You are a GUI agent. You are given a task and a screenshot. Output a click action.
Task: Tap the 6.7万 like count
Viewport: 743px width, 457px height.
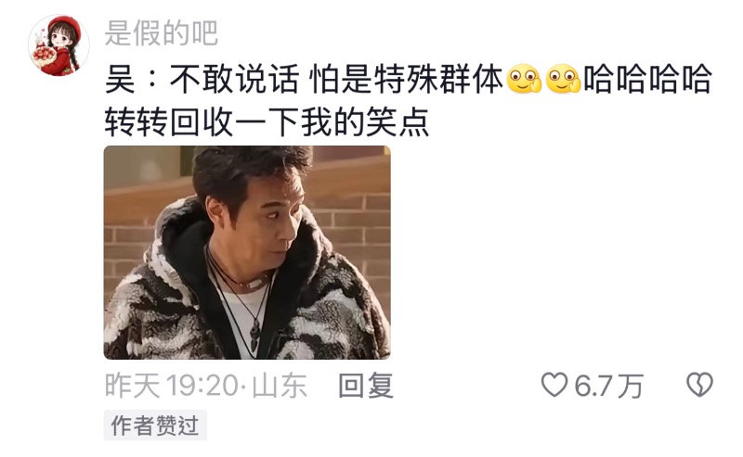tap(608, 386)
